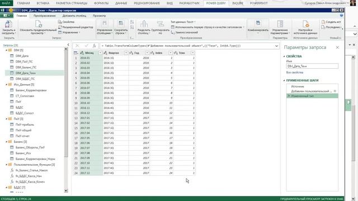Click the Manage Columns icon (Управление столбцами)
The height and width of the screenshot is (201, 358).
coord(105,23)
